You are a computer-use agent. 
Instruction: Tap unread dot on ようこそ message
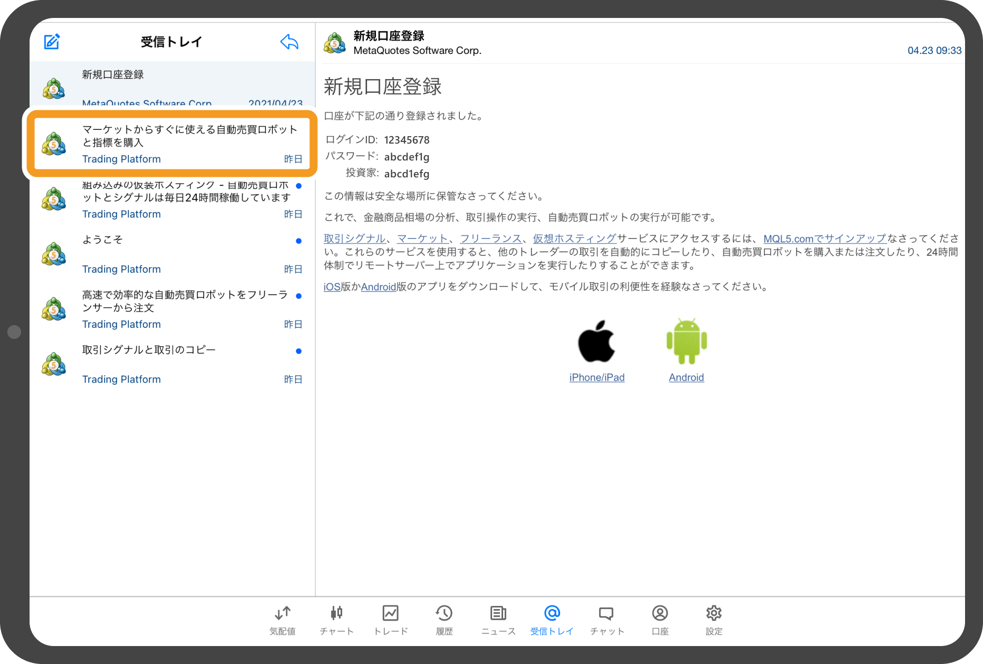(299, 241)
